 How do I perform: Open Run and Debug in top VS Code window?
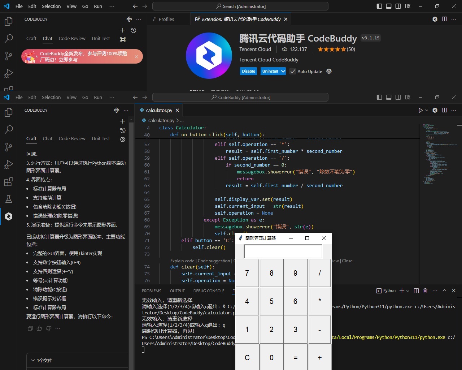tap(9, 73)
